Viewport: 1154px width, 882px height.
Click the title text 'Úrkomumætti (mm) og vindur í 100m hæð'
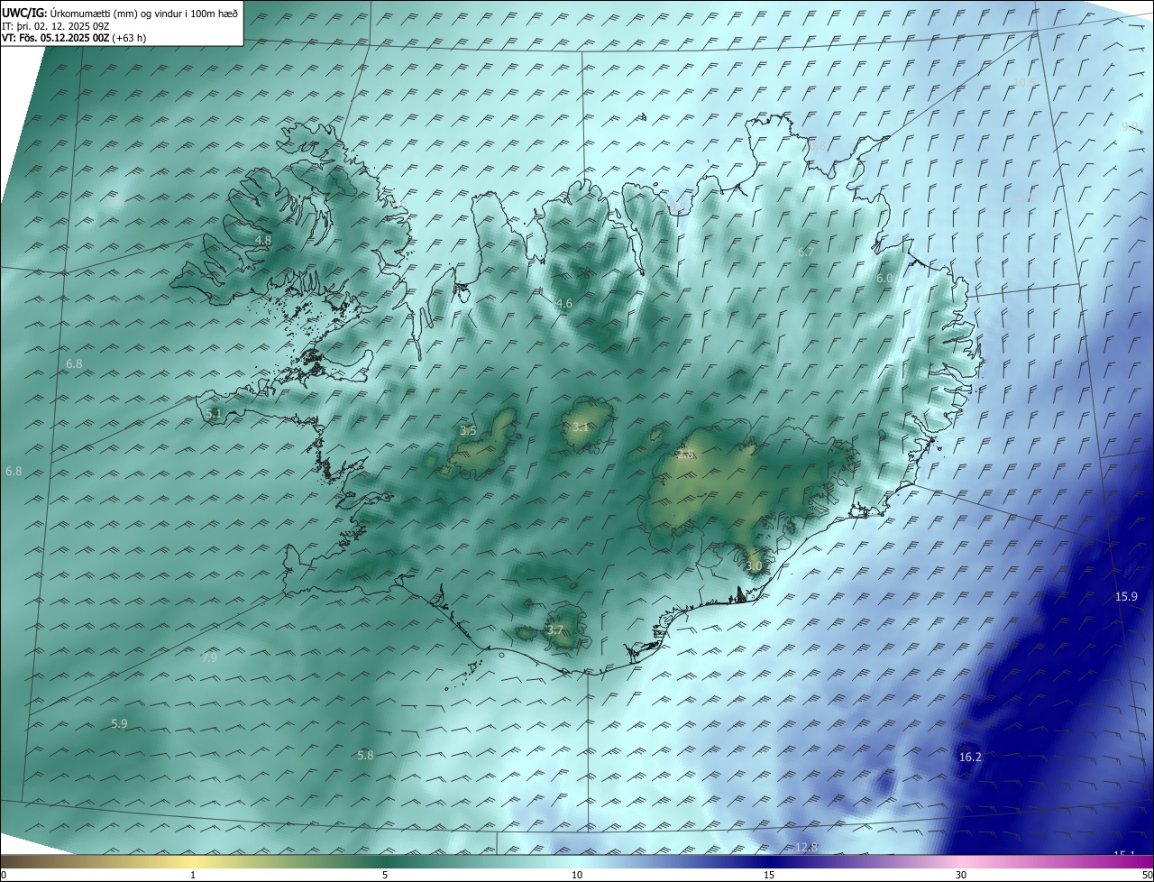pyautogui.click(x=143, y=12)
